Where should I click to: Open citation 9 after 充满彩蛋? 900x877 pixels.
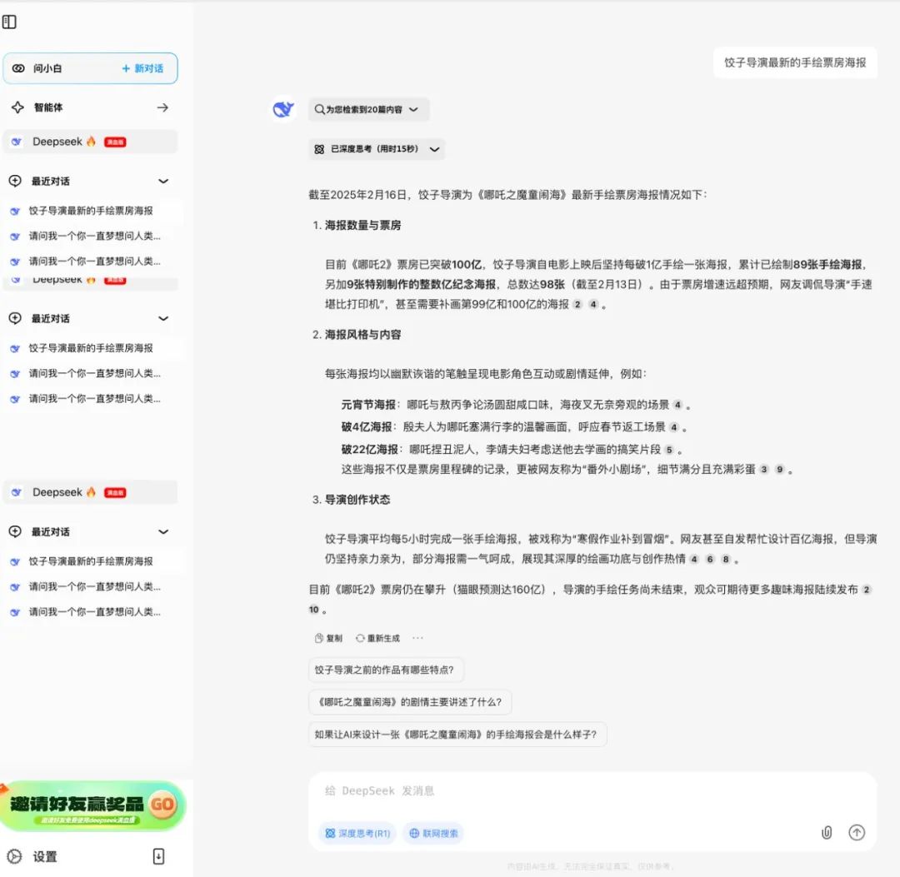tap(779, 470)
